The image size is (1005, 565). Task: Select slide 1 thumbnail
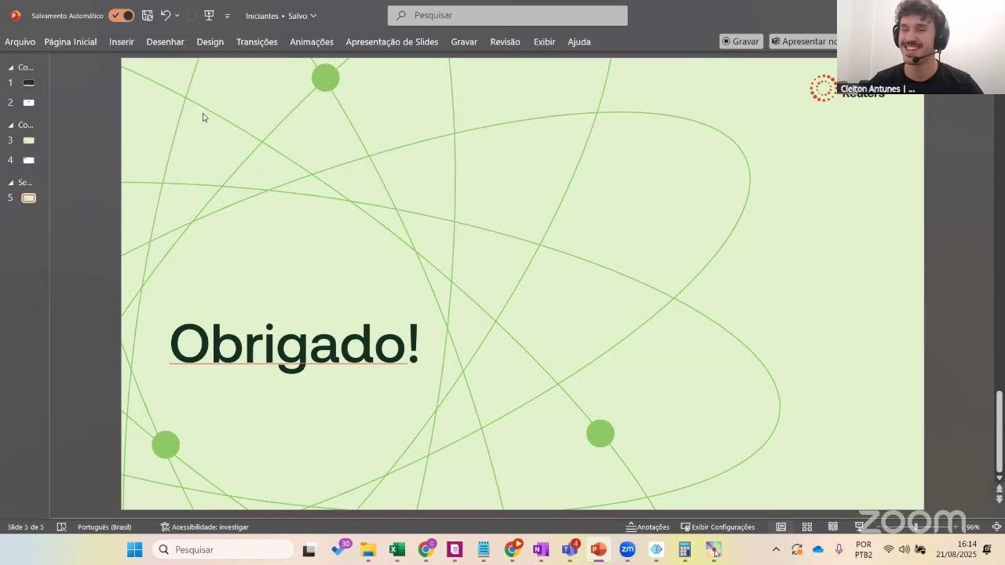click(x=29, y=82)
